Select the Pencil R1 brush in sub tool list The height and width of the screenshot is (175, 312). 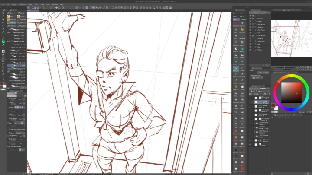16,57
